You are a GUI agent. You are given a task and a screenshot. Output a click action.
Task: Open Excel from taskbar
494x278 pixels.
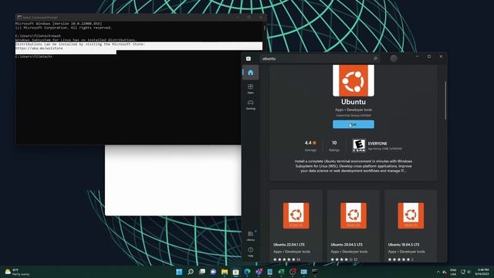[x=281, y=272]
